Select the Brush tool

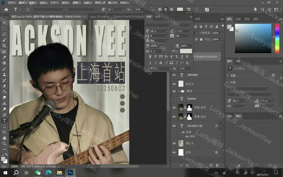4,69
